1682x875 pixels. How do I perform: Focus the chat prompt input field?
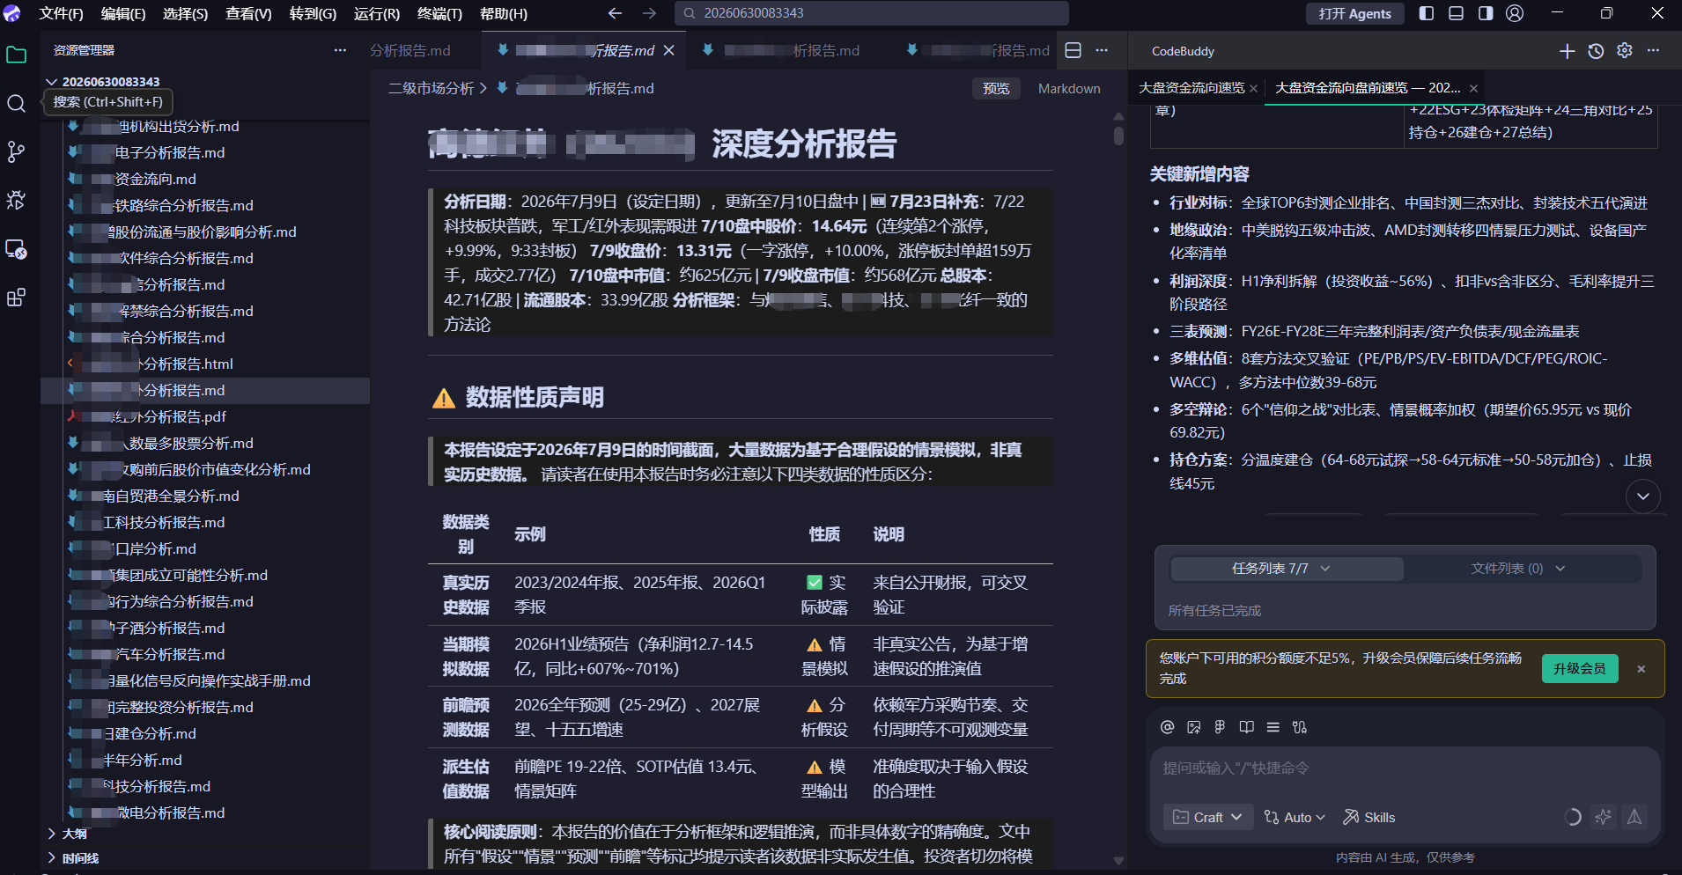click(1405, 768)
